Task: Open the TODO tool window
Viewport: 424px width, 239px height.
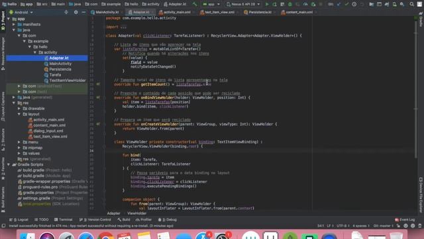Action: click(x=41, y=220)
